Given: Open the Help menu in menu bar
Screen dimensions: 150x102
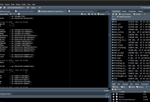Looking at the screenshot, I should (x=34, y=4).
